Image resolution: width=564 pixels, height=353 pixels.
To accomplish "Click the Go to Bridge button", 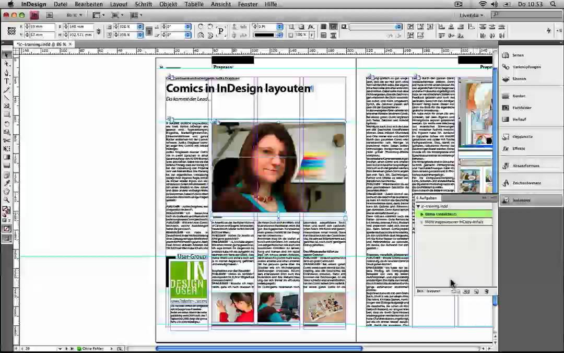I will [x=50, y=15].
